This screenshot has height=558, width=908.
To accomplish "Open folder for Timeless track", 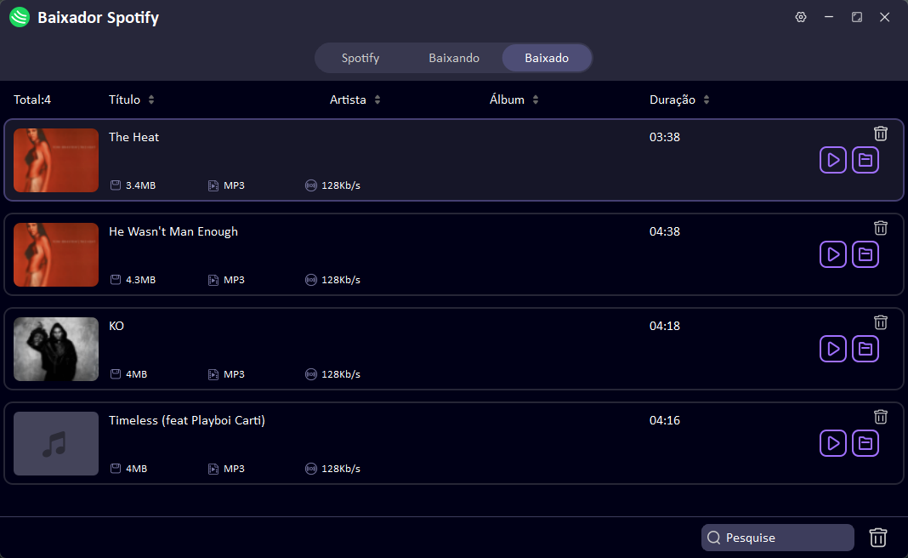I will coord(865,443).
